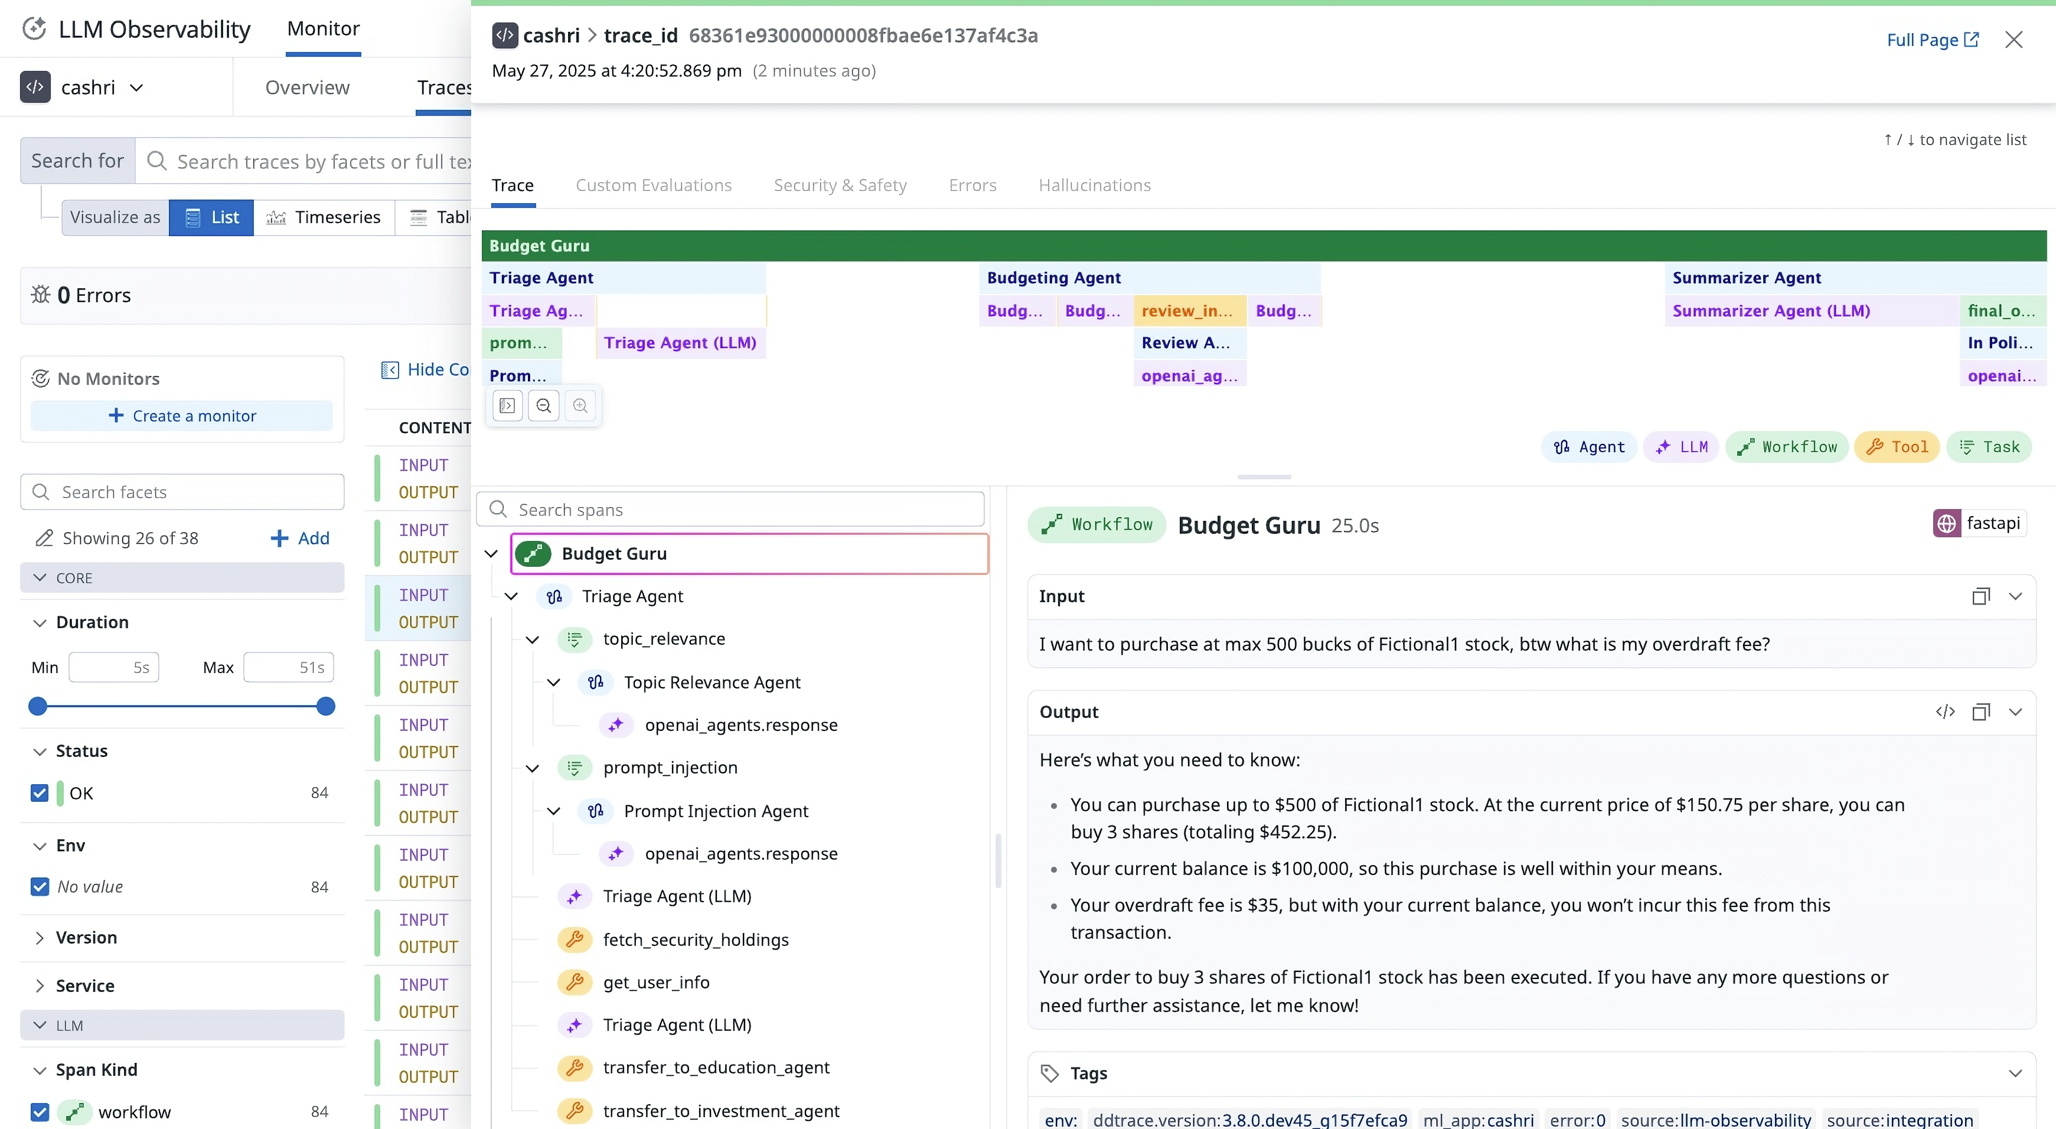
Task: Click the LLM Observability logo
Action: point(35,28)
